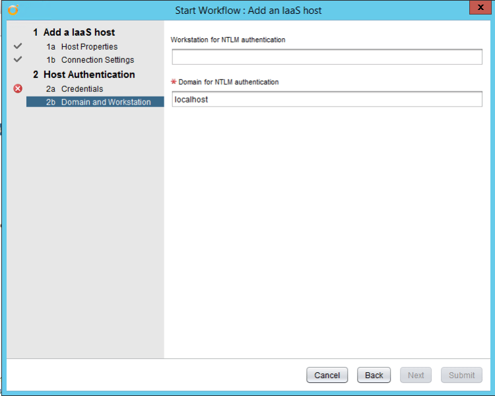Focus the Workstation for NTLM authentication field

327,58
